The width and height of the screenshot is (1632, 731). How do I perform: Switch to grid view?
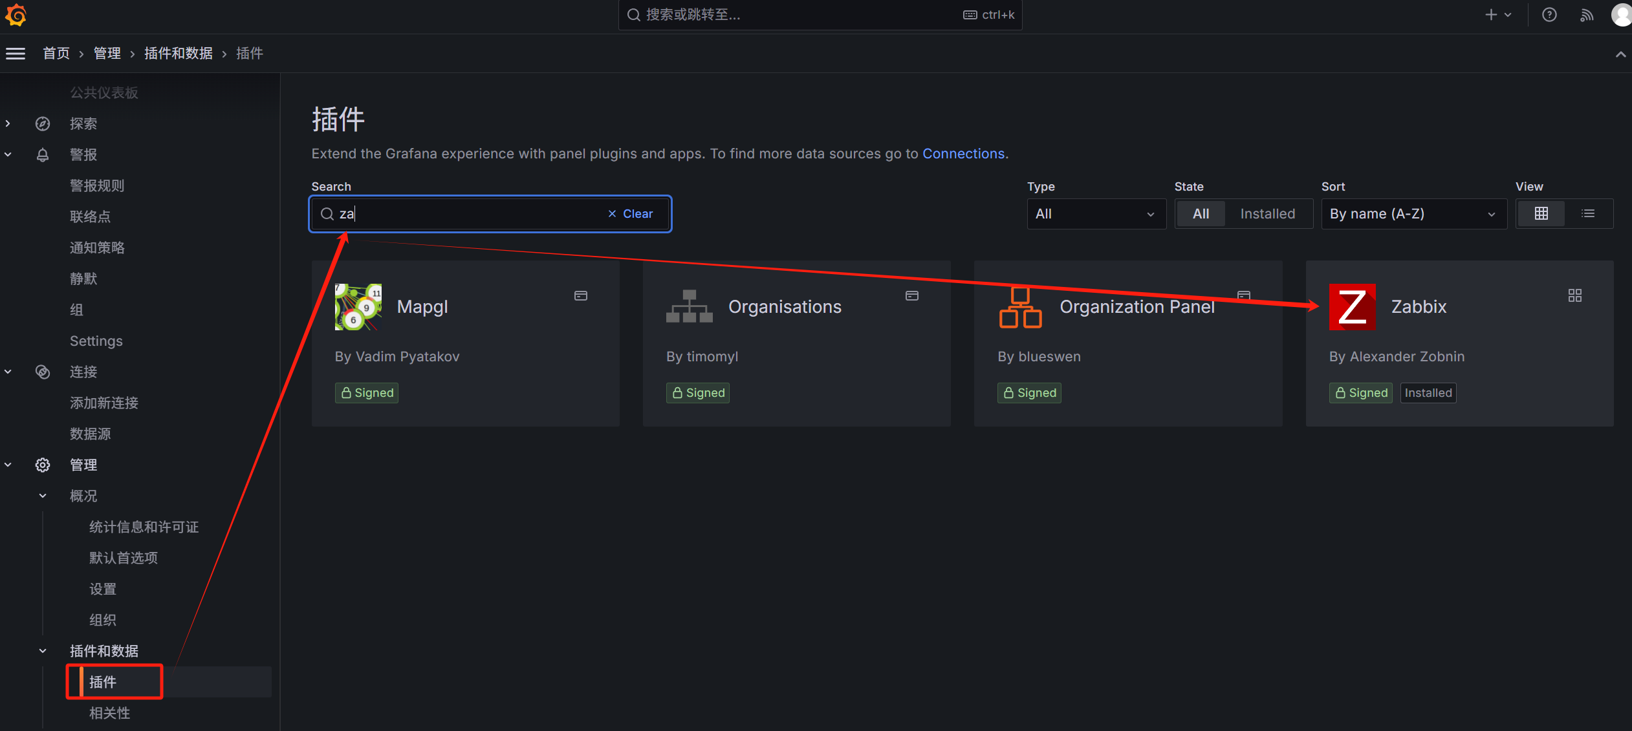tap(1541, 213)
